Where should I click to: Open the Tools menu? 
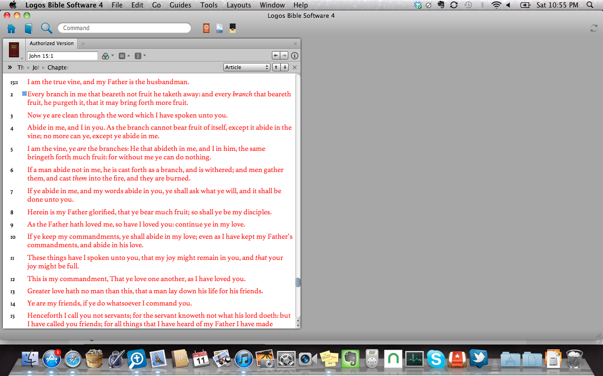point(209,5)
